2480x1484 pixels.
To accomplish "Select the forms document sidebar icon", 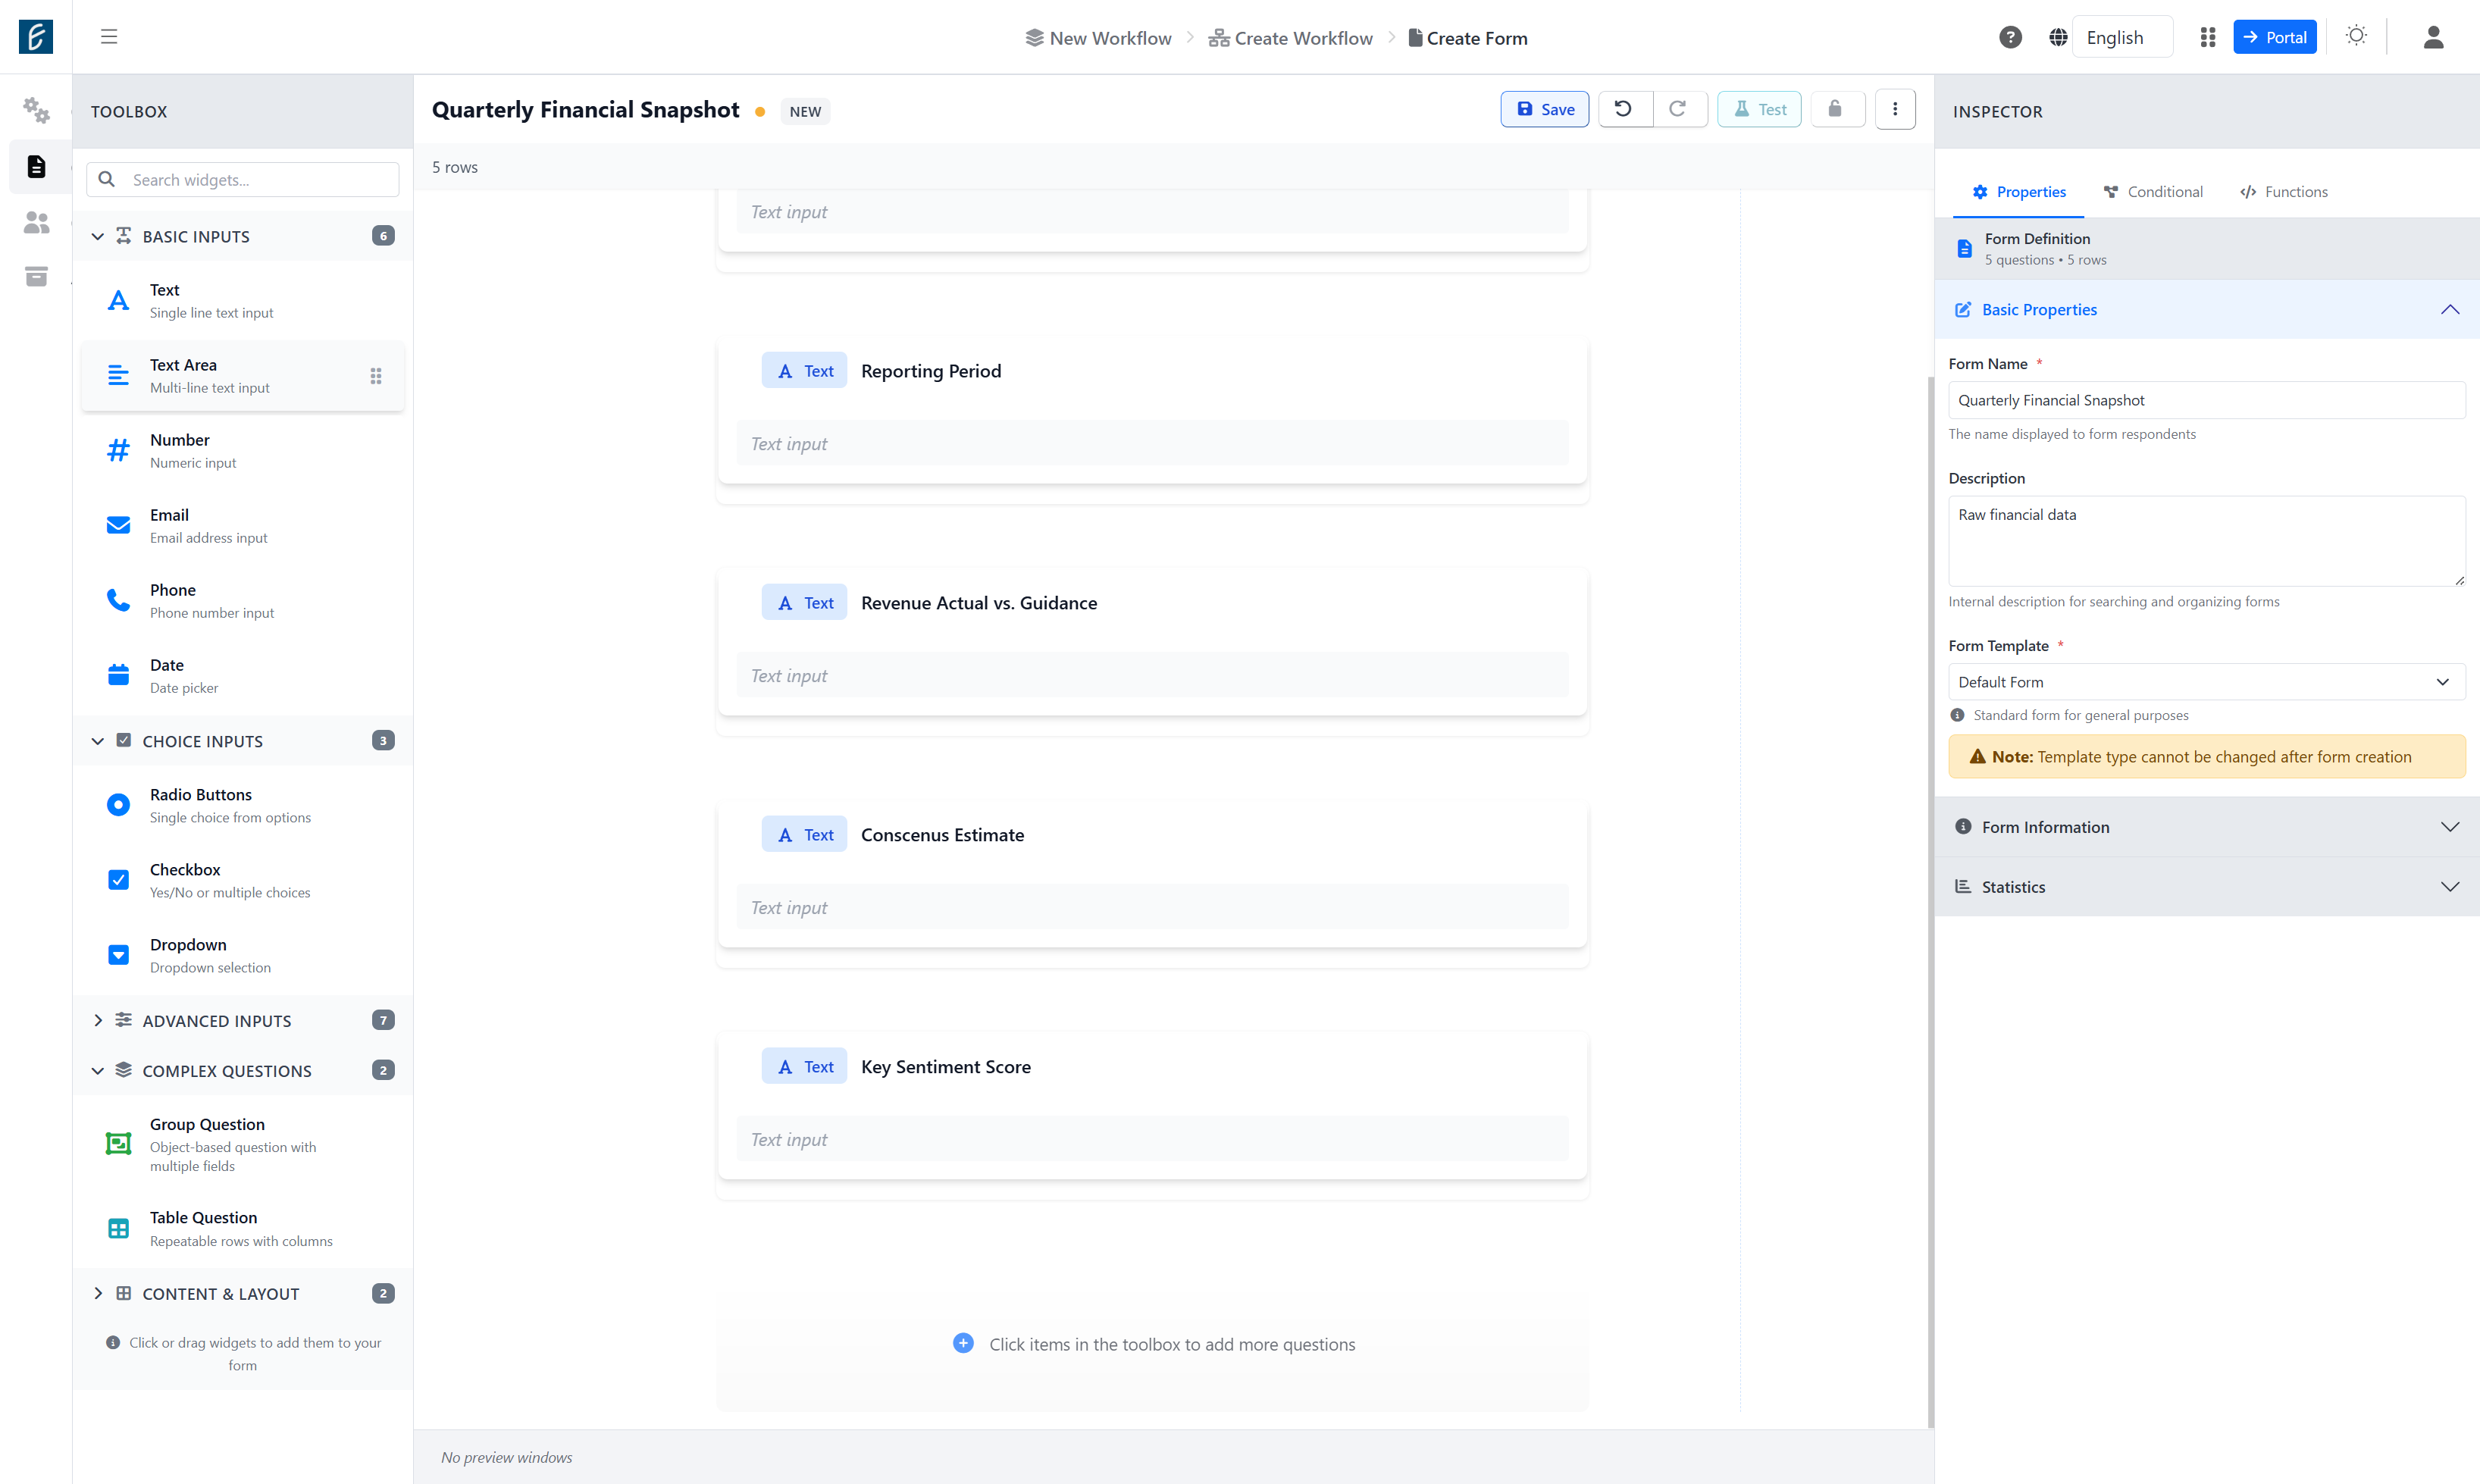I will [x=36, y=166].
